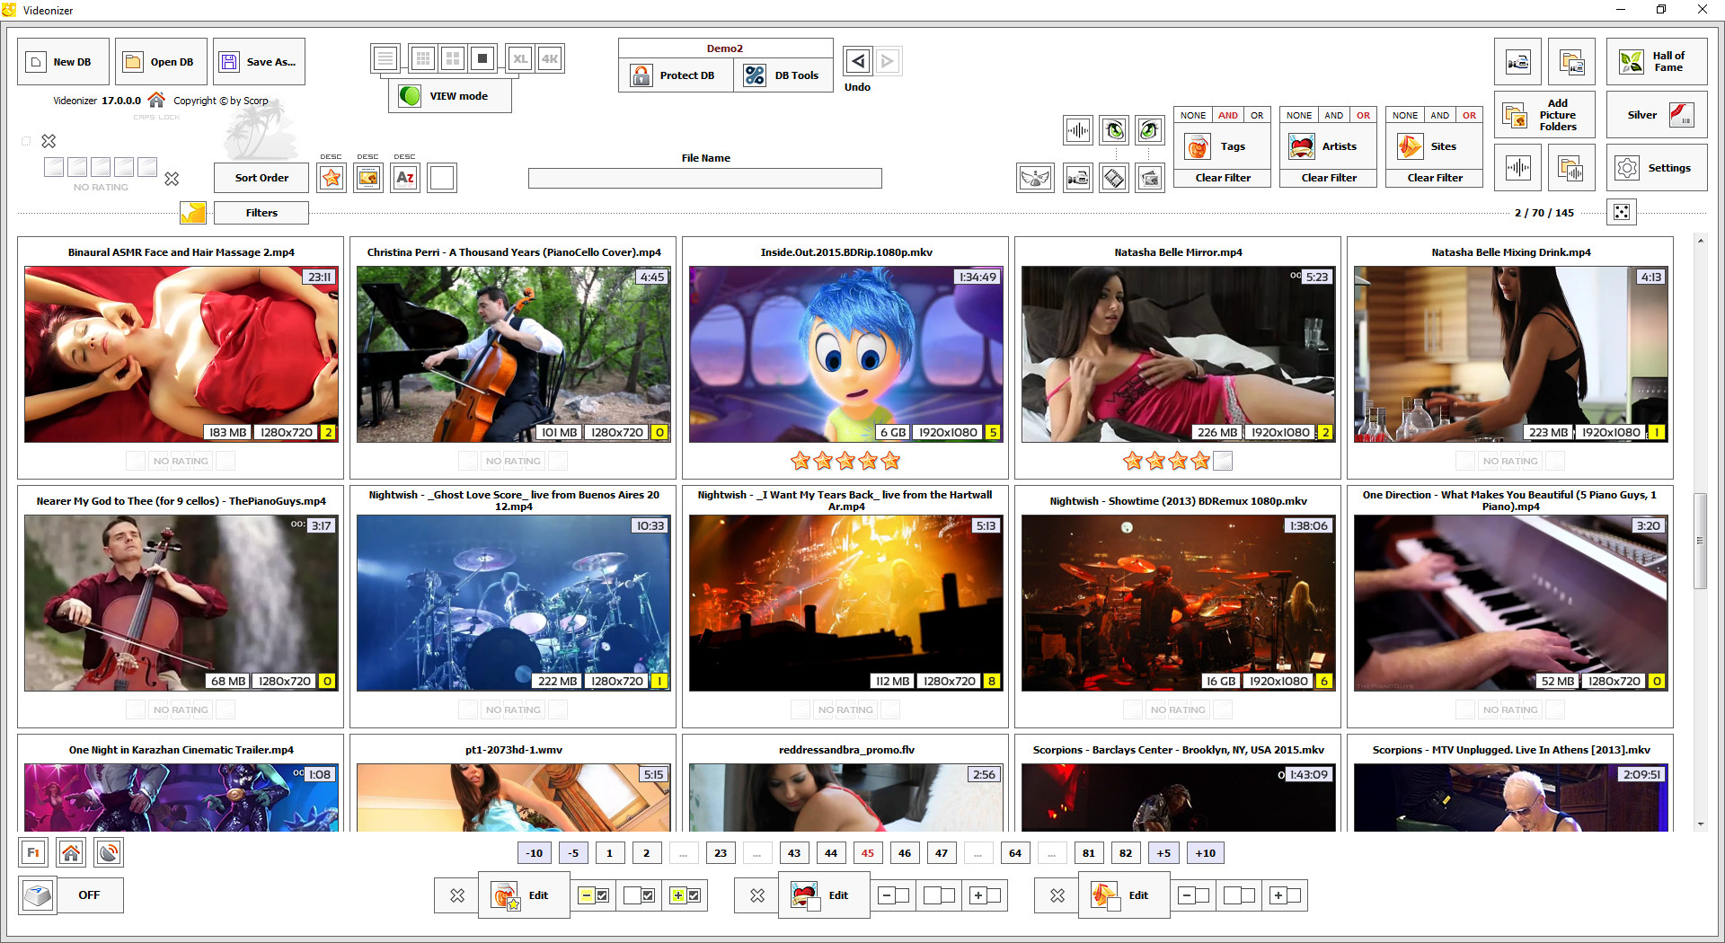1725x943 pixels.
Task: Click the yellow filter arrow icon
Action: tap(193, 213)
